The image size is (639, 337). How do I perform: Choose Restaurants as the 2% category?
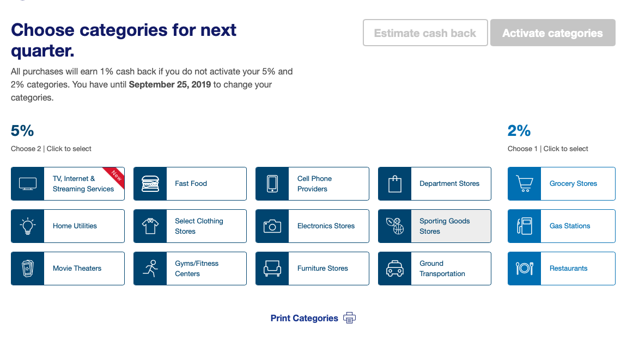pyautogui.click(x=561, y=269)
